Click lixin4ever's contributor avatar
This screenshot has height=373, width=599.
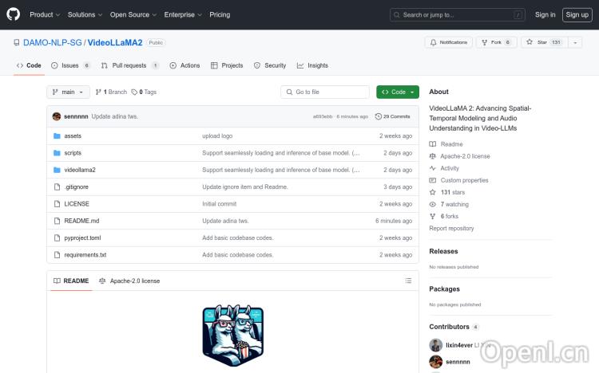pos(435,345)
